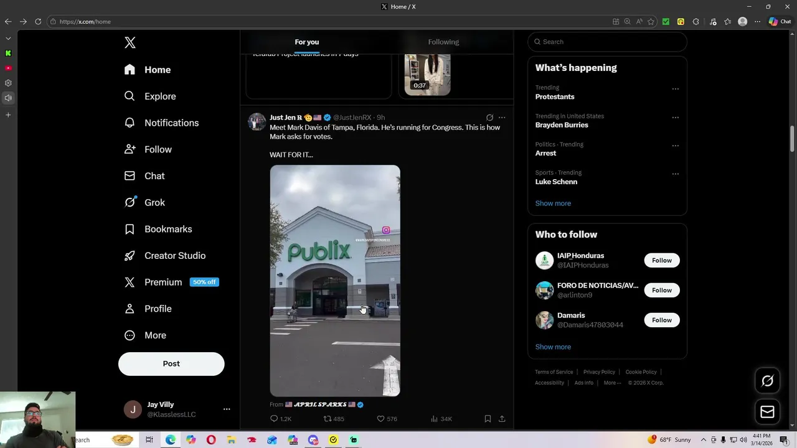797x448 pixels.
Task: Open Grok from the sidebar
Action: point(144,202)
